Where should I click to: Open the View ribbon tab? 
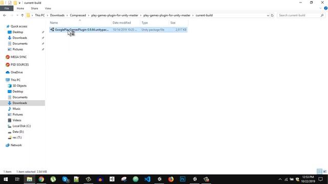48,8
